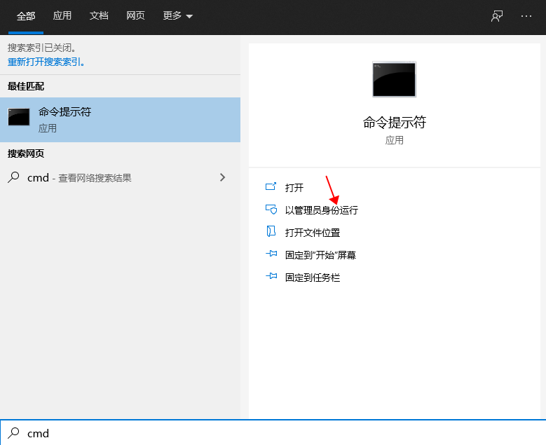Click the cmd search input field
546x445 pixels.
273,433
